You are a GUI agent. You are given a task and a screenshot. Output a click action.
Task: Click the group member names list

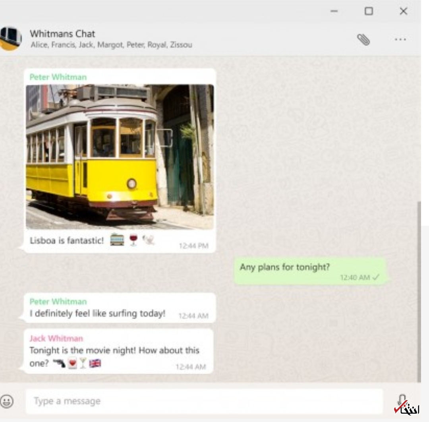click(x=111, y=45)
